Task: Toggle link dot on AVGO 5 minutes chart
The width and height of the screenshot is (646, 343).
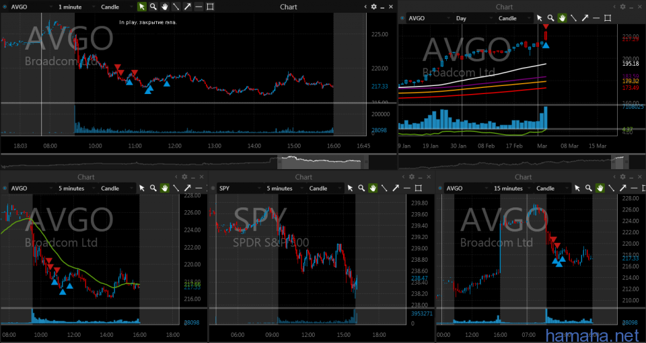Action: point(5,188)
